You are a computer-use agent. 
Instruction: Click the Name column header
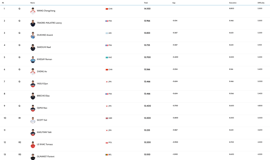[x=32, y=3]
